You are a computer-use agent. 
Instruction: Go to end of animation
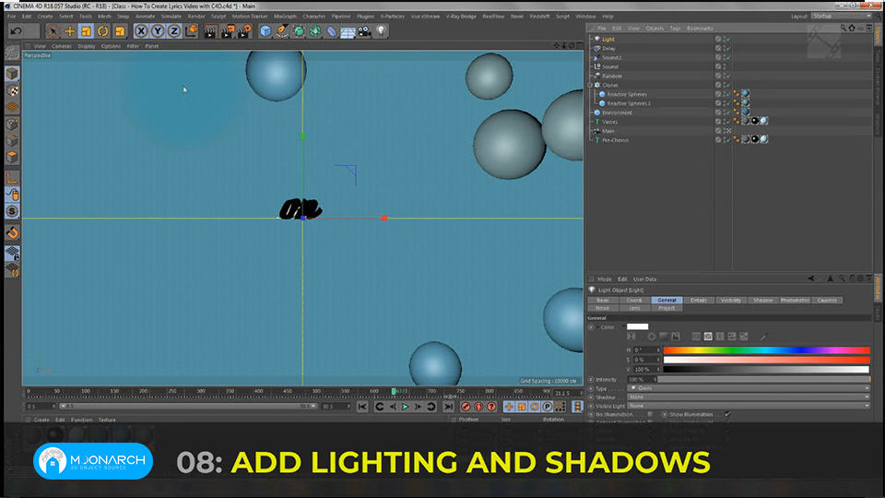coord(448,407)
